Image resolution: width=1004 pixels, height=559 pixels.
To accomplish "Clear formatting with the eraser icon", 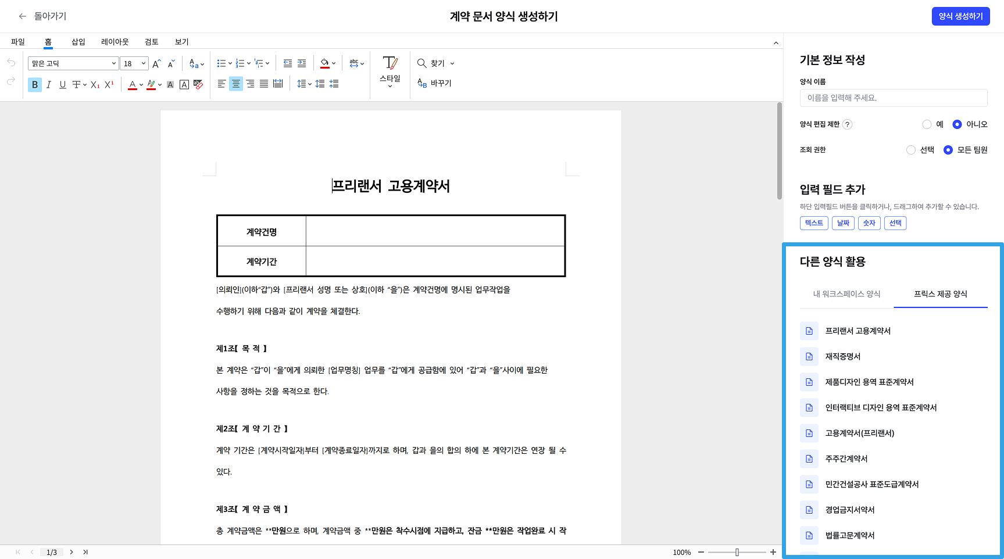I will click(198, 85).
